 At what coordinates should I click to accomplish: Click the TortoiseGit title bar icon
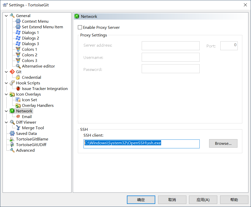(5, 5)
